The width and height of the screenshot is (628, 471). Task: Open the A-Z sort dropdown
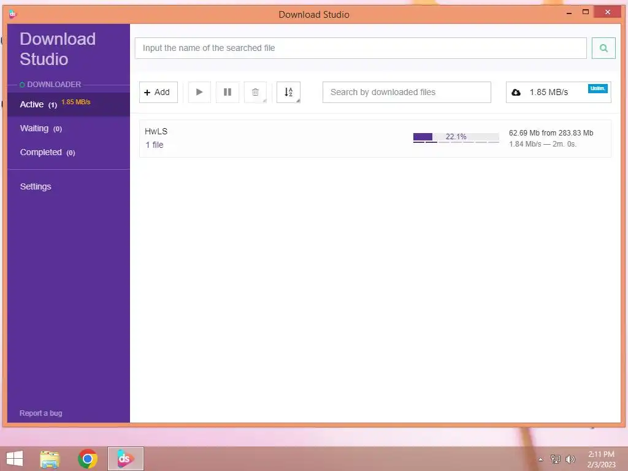288,92
